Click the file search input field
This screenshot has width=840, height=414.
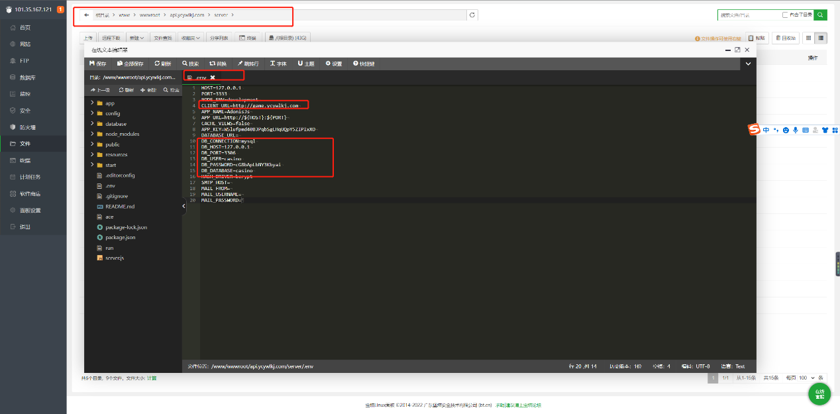[x=747, y=15]
